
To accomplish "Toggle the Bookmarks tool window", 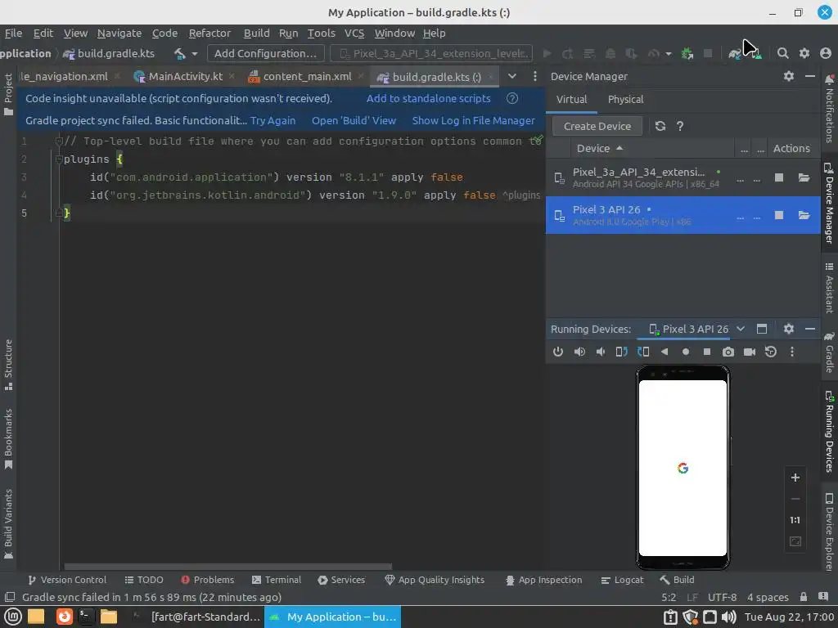I will [x=8, y=439].
